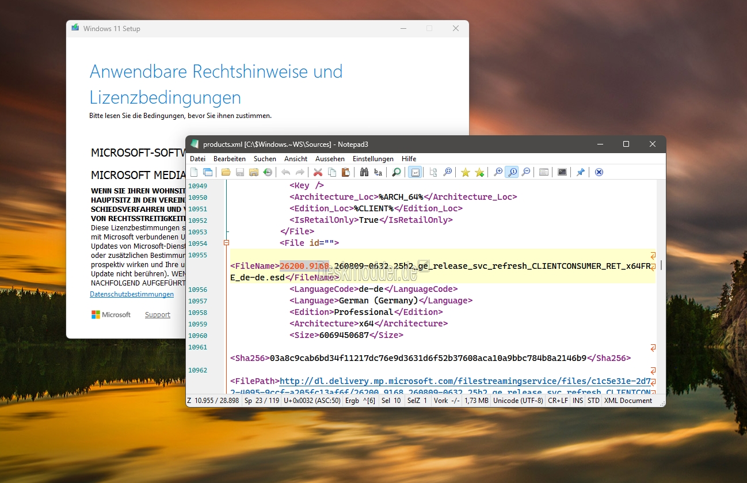Screen dimensions: 747x483
Task: Click the '%ARCH_64%' value on line 10950
Action: [401, 197]
